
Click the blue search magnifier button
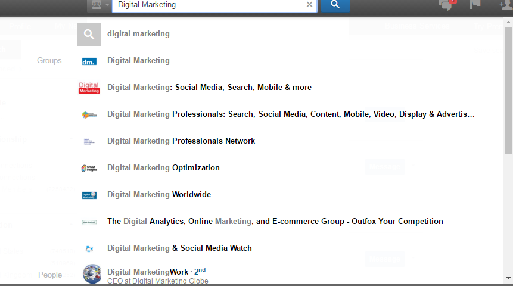[335, 5]
